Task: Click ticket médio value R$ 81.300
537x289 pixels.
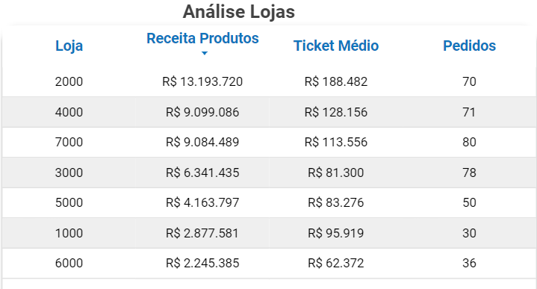Action: point(336,173)
